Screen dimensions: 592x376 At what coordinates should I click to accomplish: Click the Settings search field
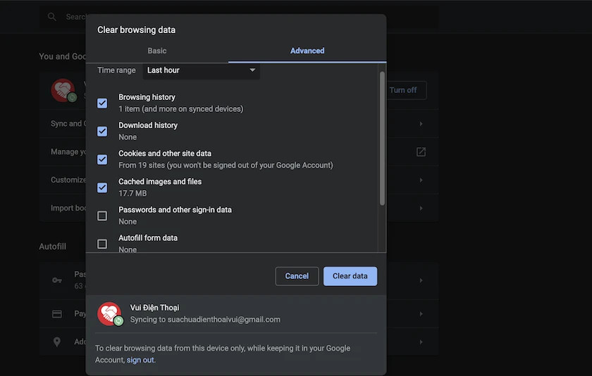(x=239, y=17)
